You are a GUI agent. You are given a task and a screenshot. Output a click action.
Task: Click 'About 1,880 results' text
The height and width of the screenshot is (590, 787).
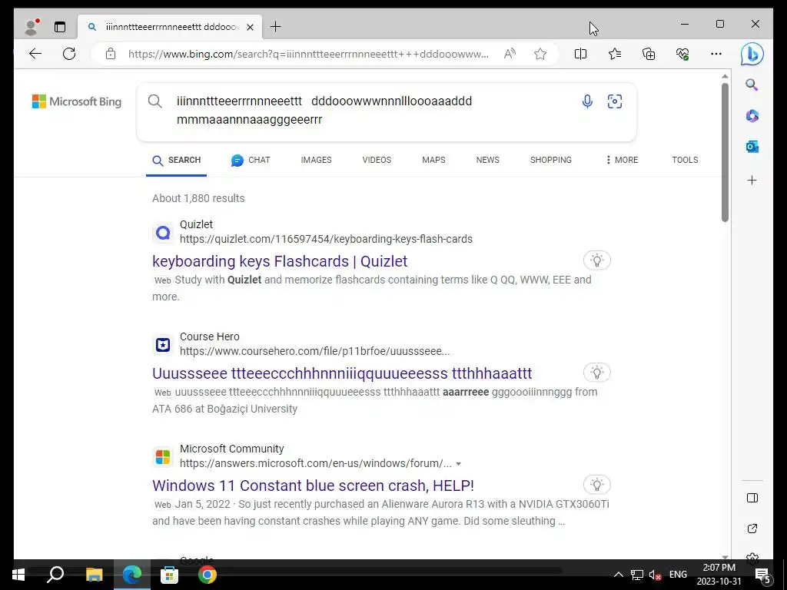click(198, 198)
